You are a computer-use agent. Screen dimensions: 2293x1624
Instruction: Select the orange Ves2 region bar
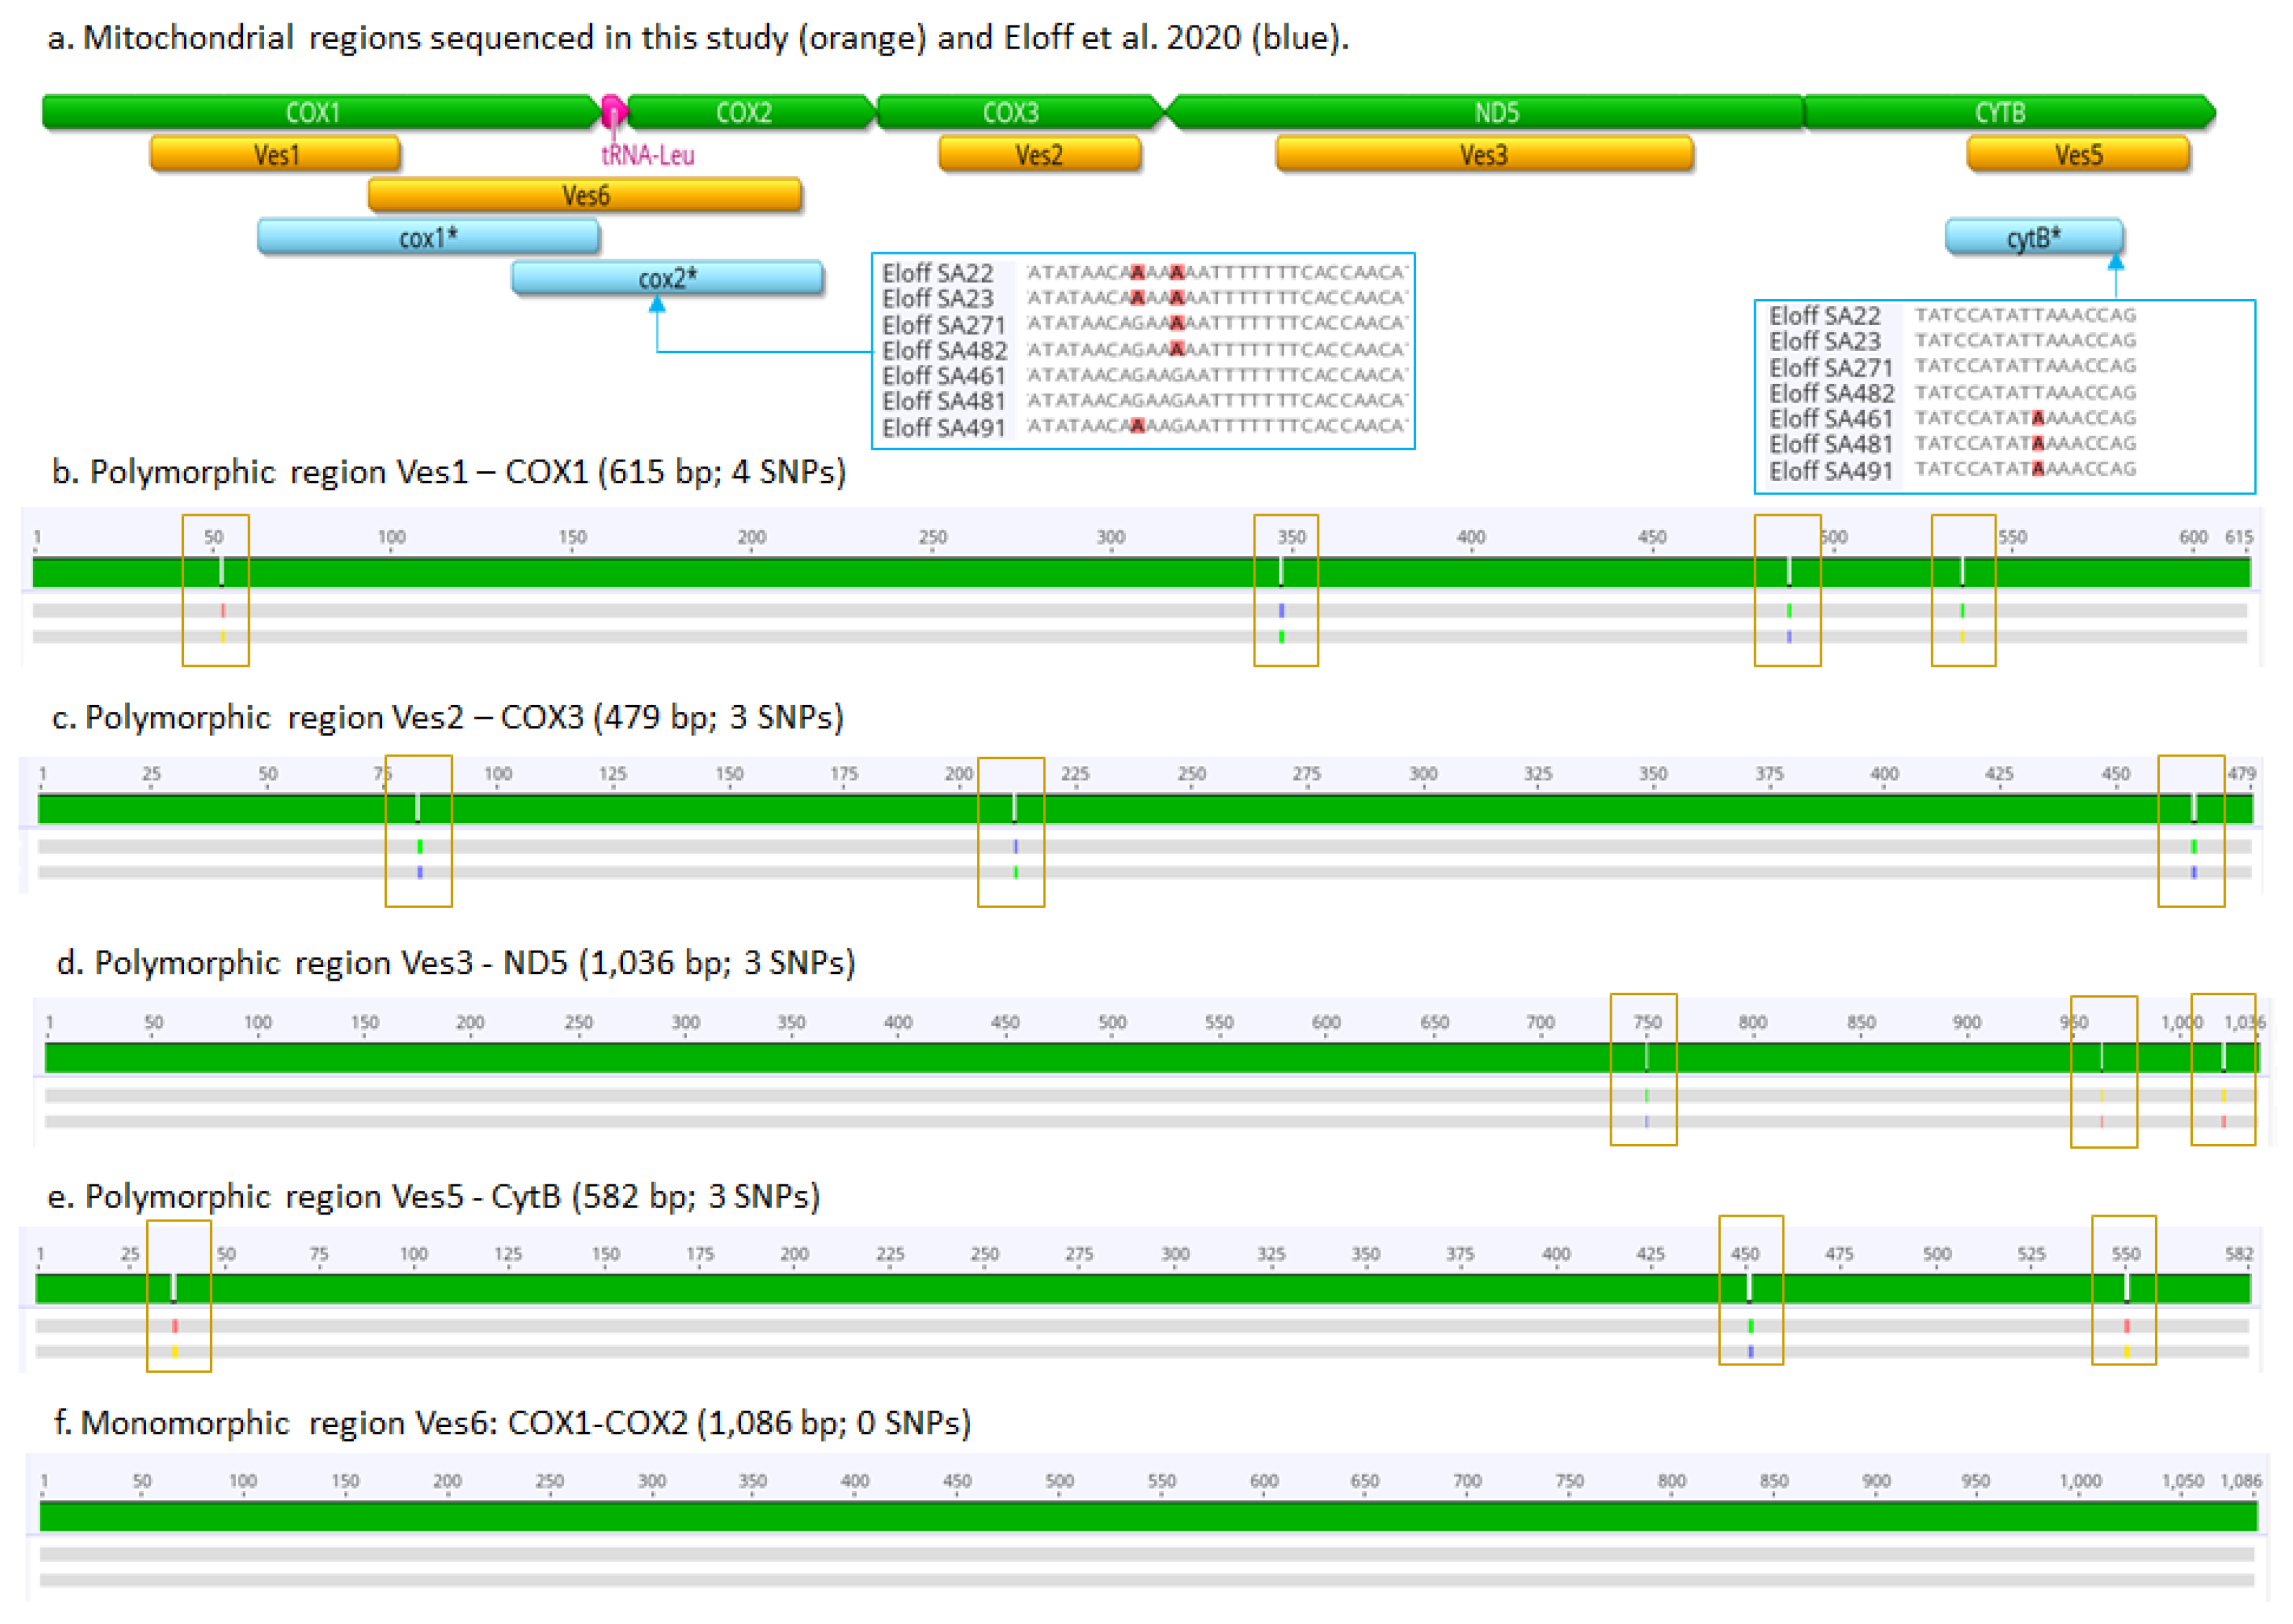(x=1039, y=154)
